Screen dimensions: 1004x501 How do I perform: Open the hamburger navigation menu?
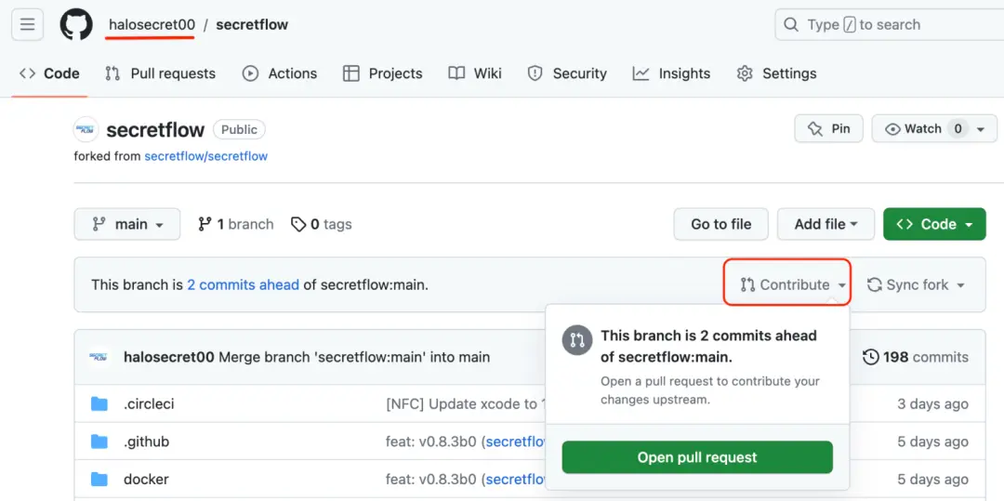pos(28,25)
